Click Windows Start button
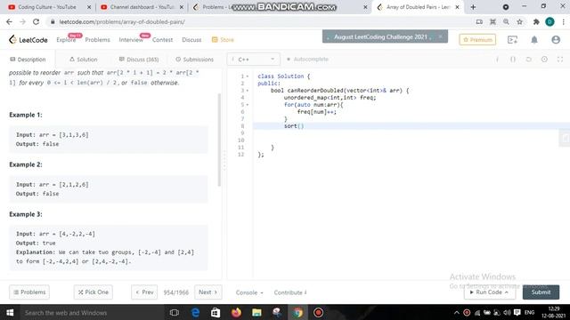570x320 pixels. [x=10, y=312]
